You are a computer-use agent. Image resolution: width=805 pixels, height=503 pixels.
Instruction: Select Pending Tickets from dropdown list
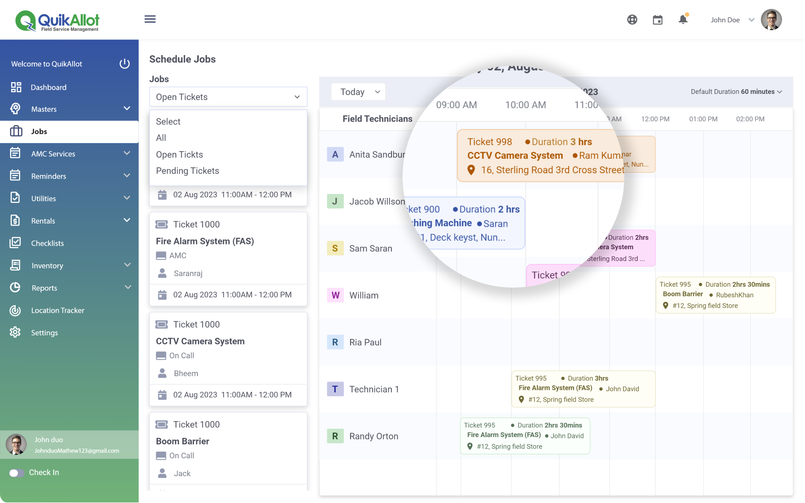187,171
